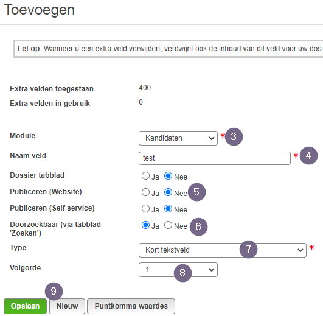Screen dimensions: 323x316
Task: Enable Ja for Publiceren (Website)
Action: click(x=145, y=192)
